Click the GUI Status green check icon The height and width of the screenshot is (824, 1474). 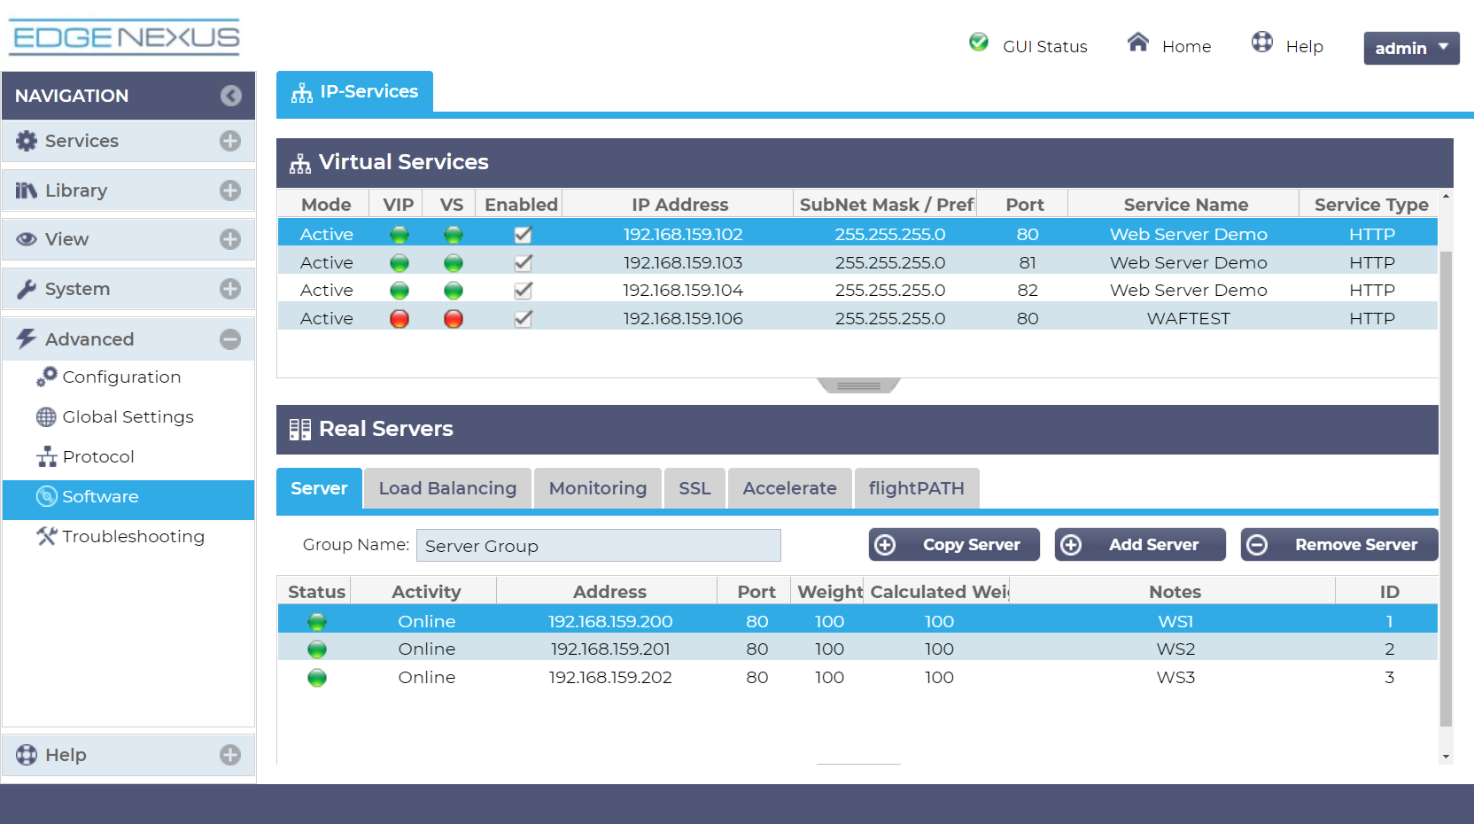[979, 42]
